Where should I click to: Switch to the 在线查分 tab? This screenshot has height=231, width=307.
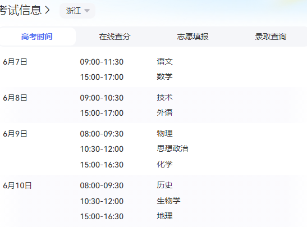tap(114, 37)
